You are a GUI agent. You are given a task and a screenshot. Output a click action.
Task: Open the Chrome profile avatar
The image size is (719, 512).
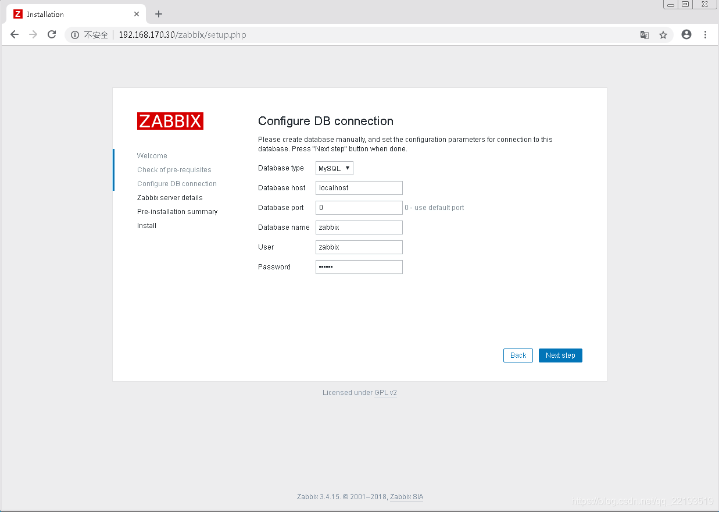point(686,35)
